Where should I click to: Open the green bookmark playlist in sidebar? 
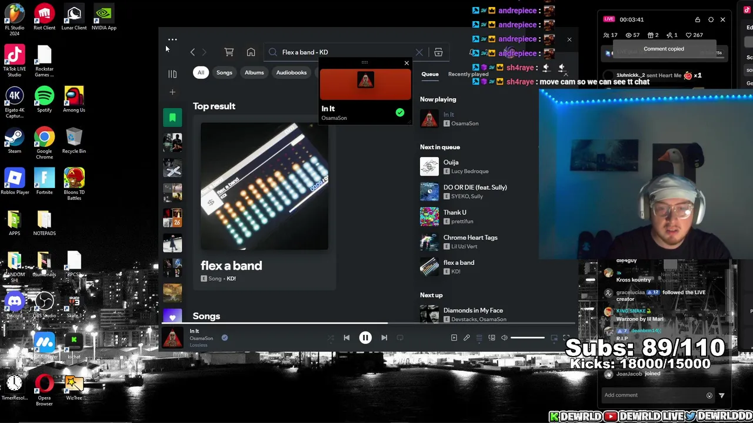(x=172, y=117)
